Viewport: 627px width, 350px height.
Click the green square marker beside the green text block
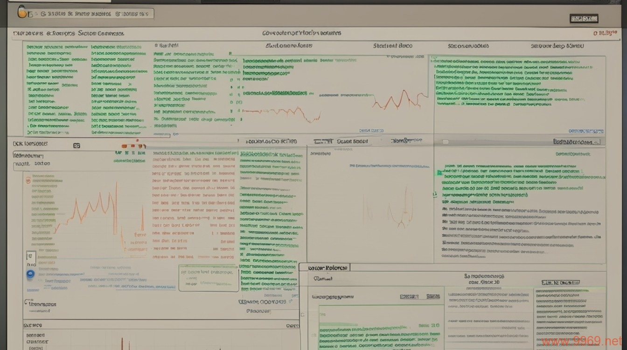[439, 173]
